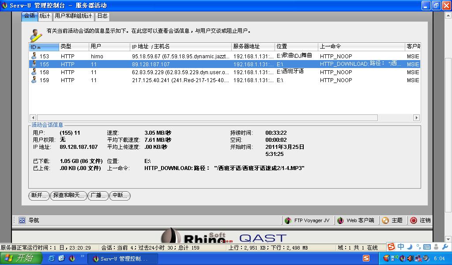
Task: Click the 广播 broadcast button
Action: [98, 195]
